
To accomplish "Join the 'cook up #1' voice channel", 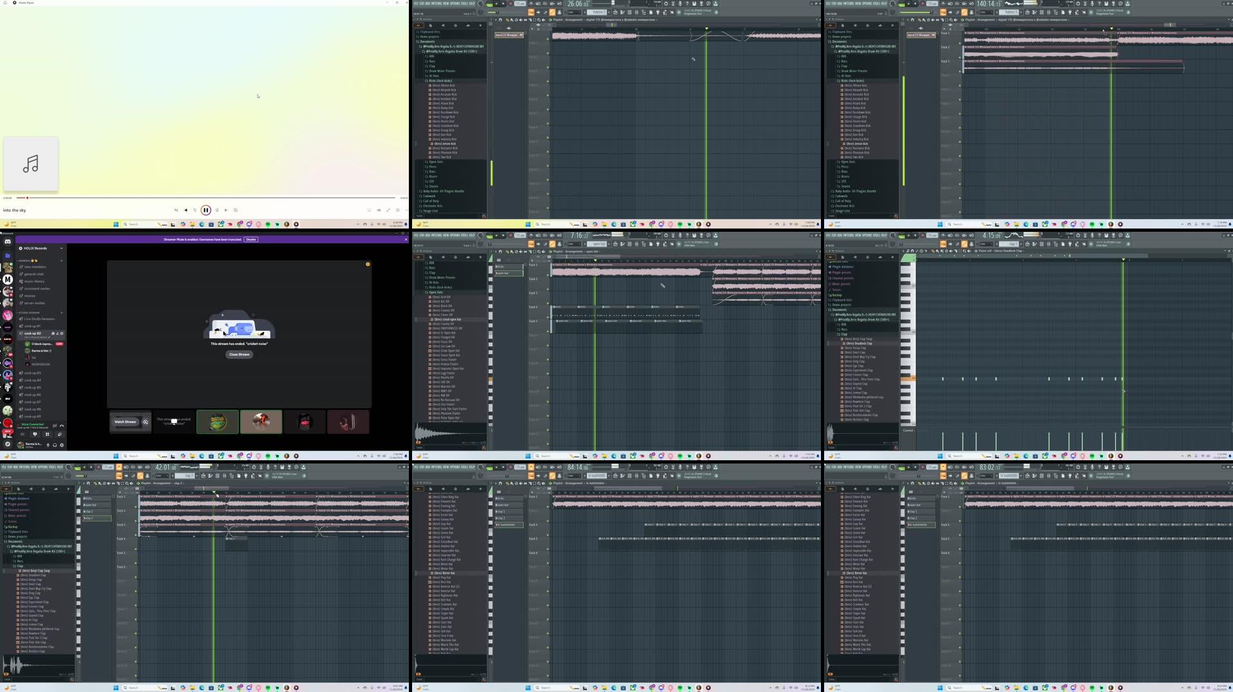I will (32, 326).
